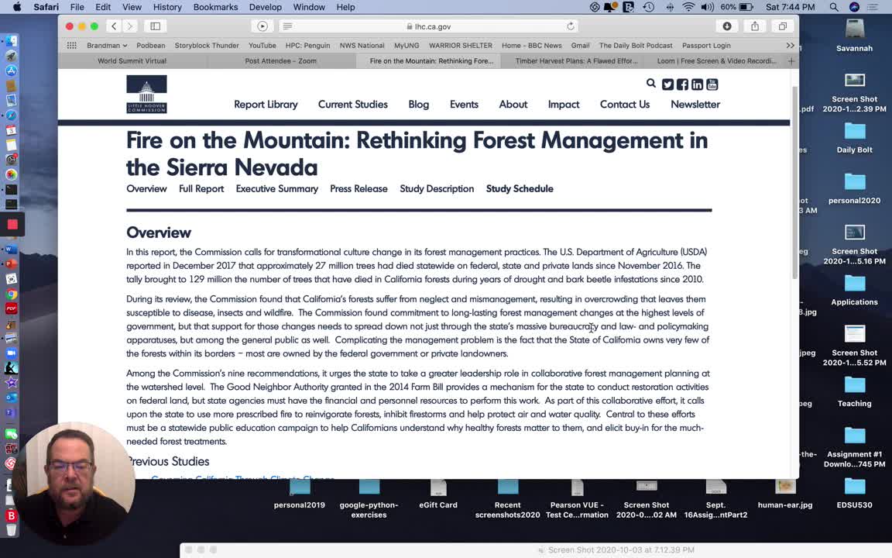Expand the Brandman bookmarks folder

(106, 46)
